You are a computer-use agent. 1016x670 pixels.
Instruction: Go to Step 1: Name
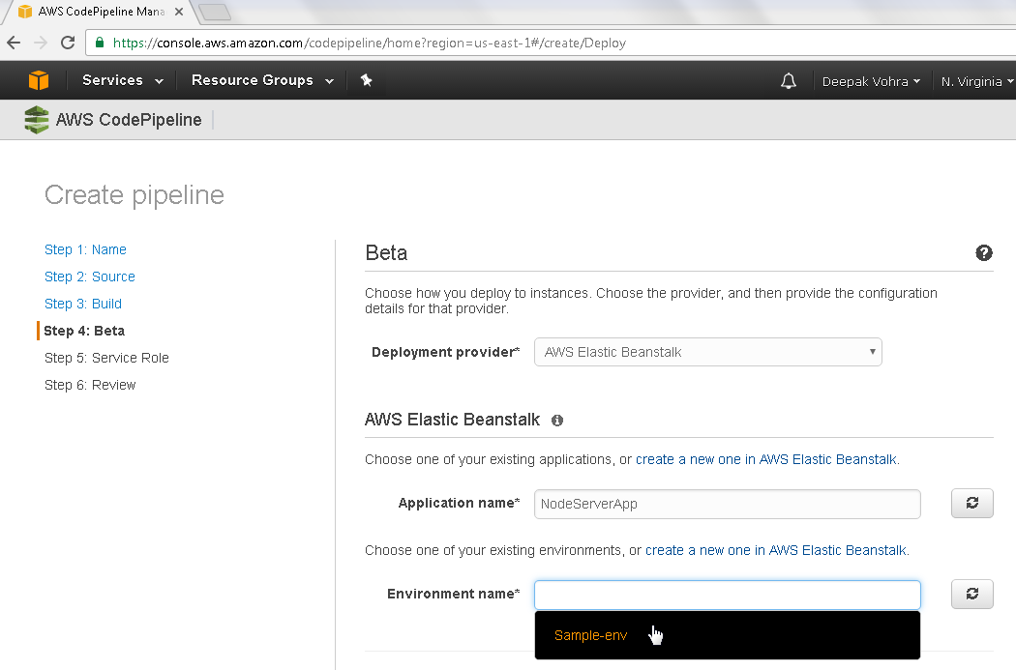pyautogui.click(x=85, y=249)
